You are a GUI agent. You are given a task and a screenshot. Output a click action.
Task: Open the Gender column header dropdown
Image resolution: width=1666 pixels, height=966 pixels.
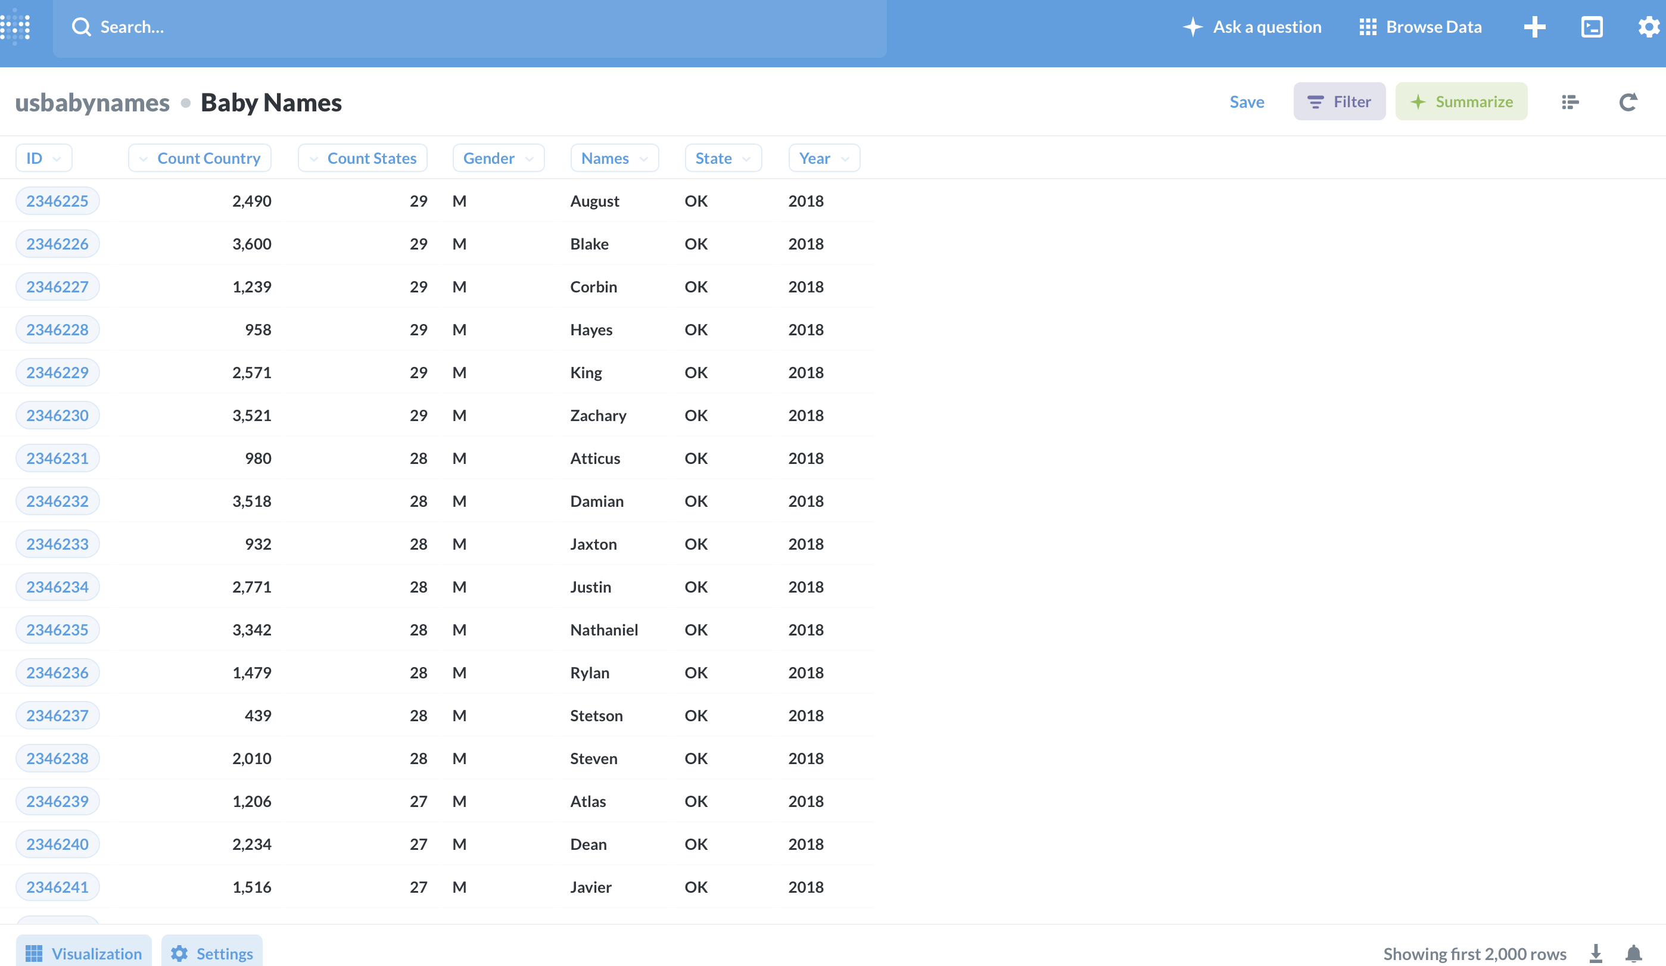(x=498, y=158)
